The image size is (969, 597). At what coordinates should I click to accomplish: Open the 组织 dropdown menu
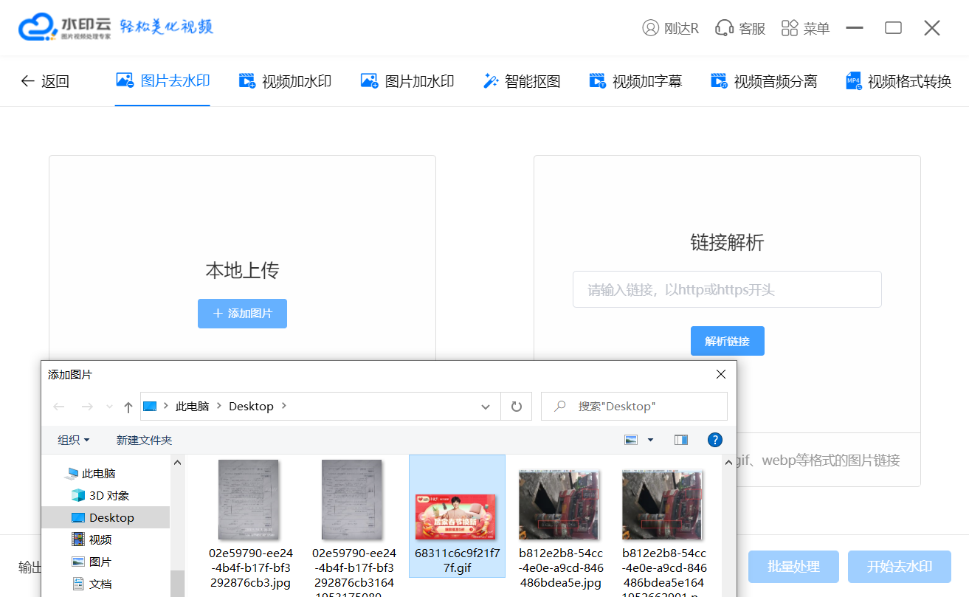click(x=74, y=440)
